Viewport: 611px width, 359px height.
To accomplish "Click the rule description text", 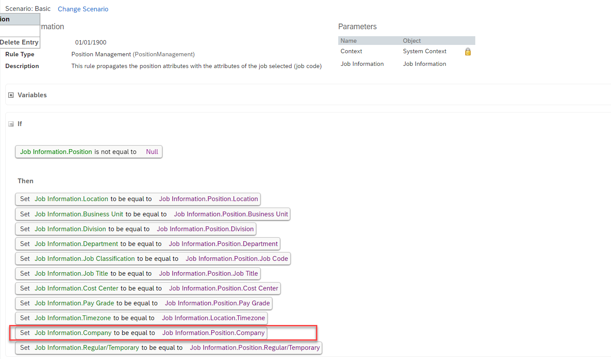I will point(197,66).
